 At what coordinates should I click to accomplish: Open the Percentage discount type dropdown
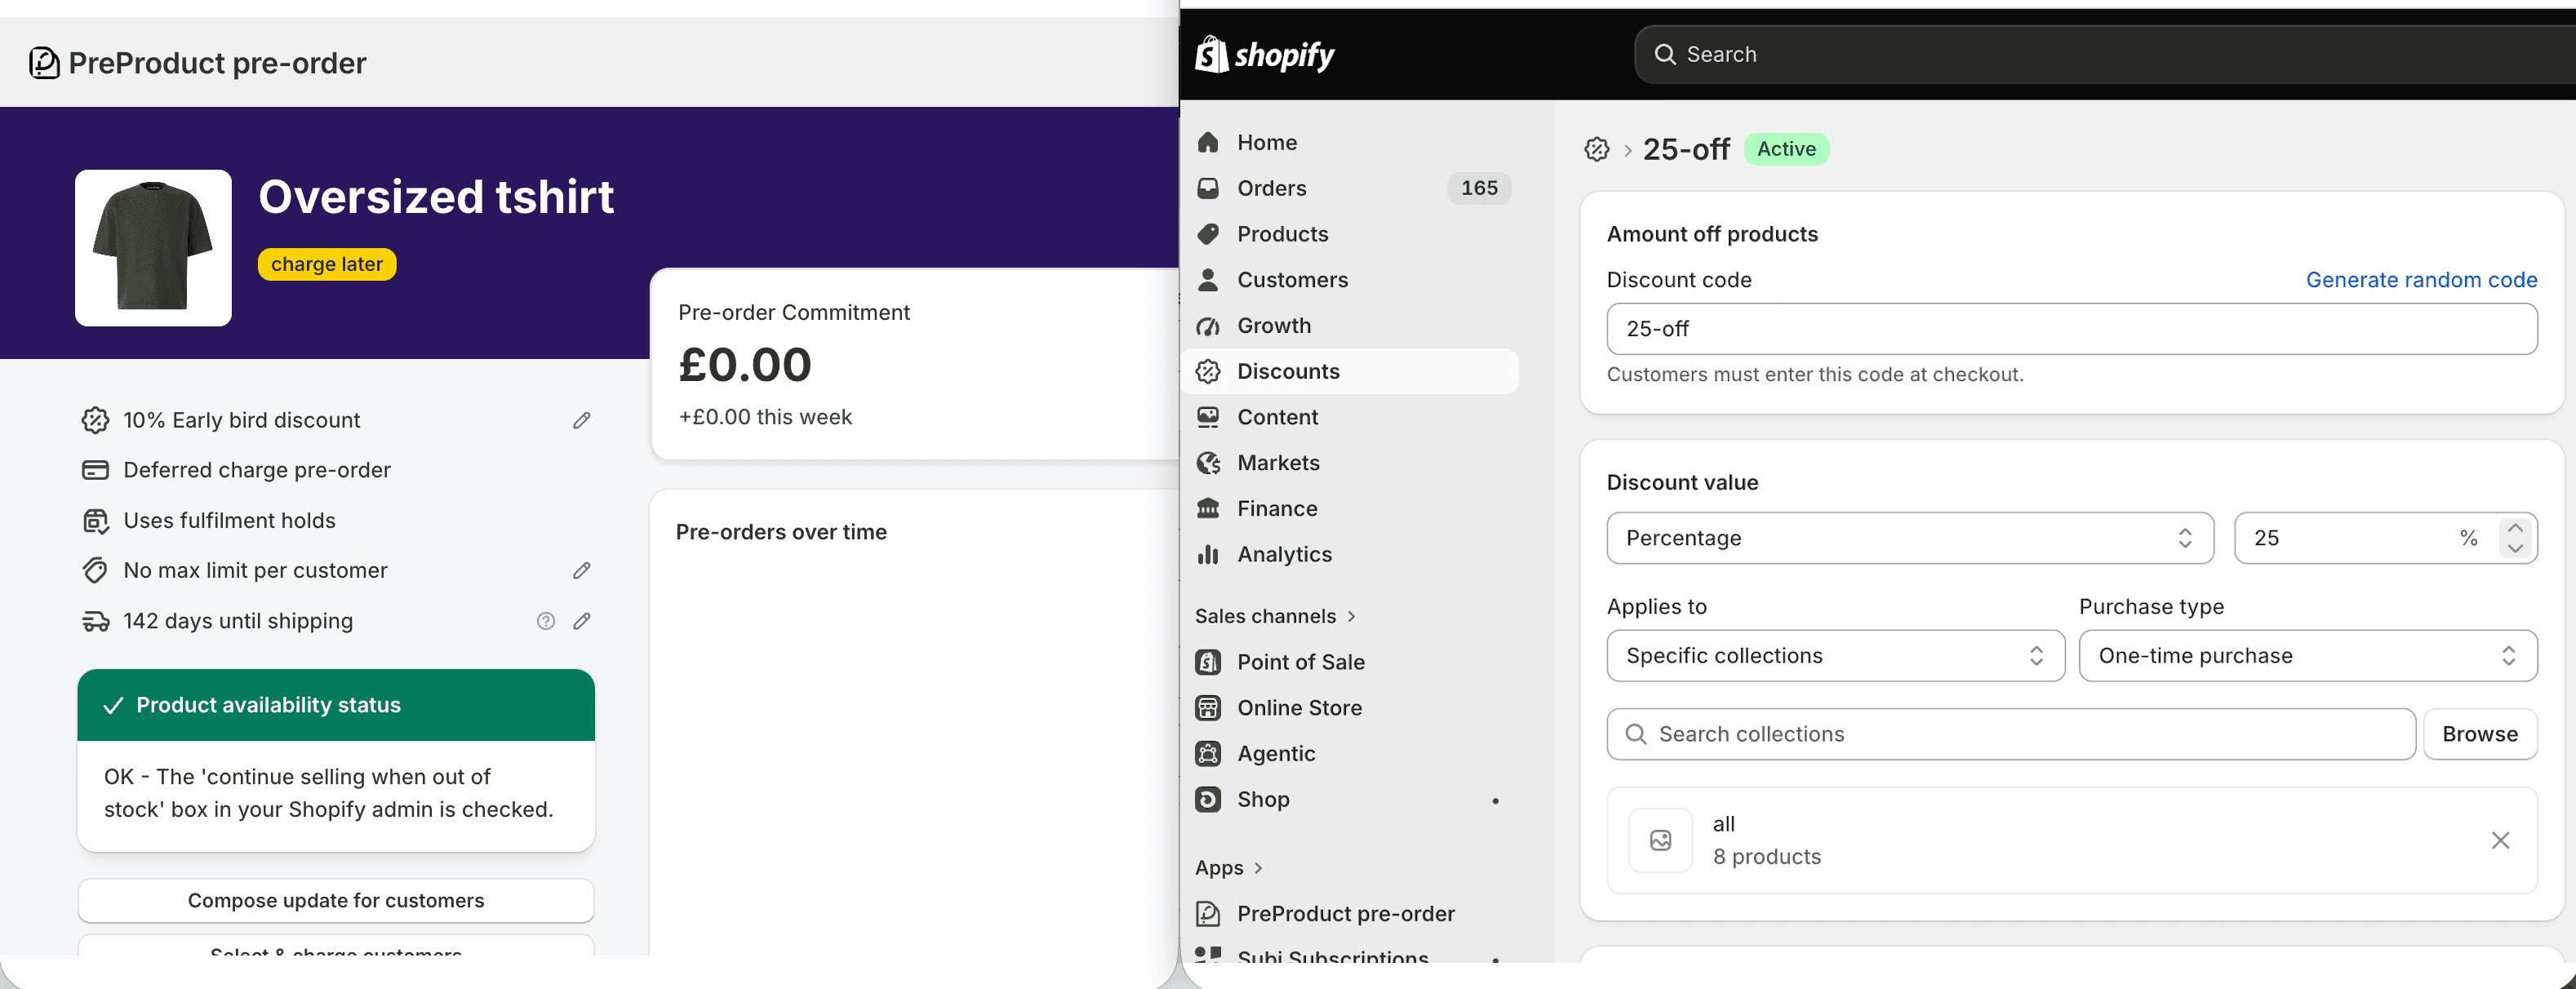1910,538
